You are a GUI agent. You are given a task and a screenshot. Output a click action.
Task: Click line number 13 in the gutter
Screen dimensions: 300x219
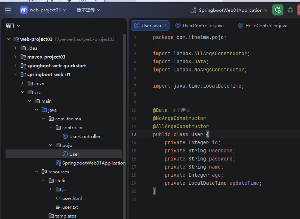click(x=134, y=135)
